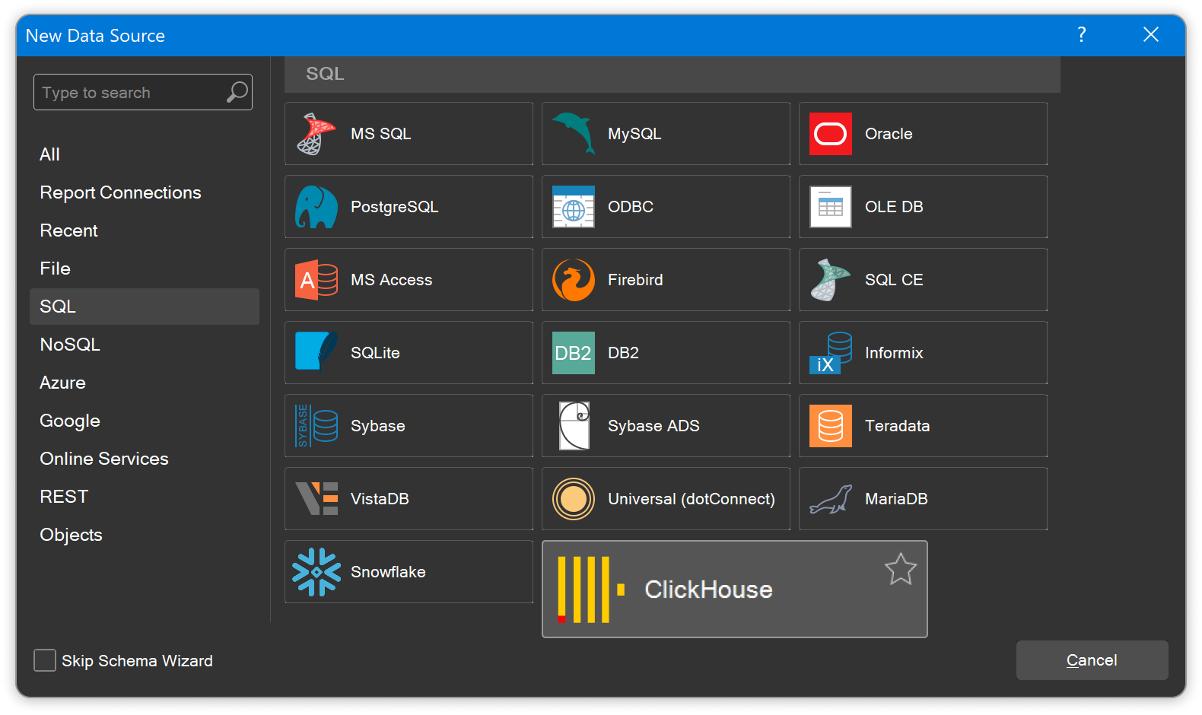Click the Snowflake logo icon

[316, 572]
